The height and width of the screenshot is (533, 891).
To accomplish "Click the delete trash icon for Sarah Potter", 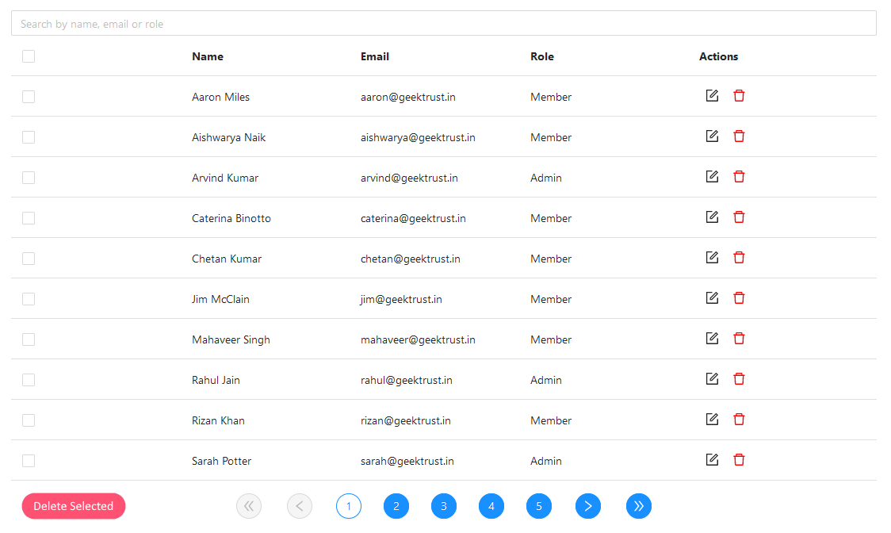I will point(739,459).
